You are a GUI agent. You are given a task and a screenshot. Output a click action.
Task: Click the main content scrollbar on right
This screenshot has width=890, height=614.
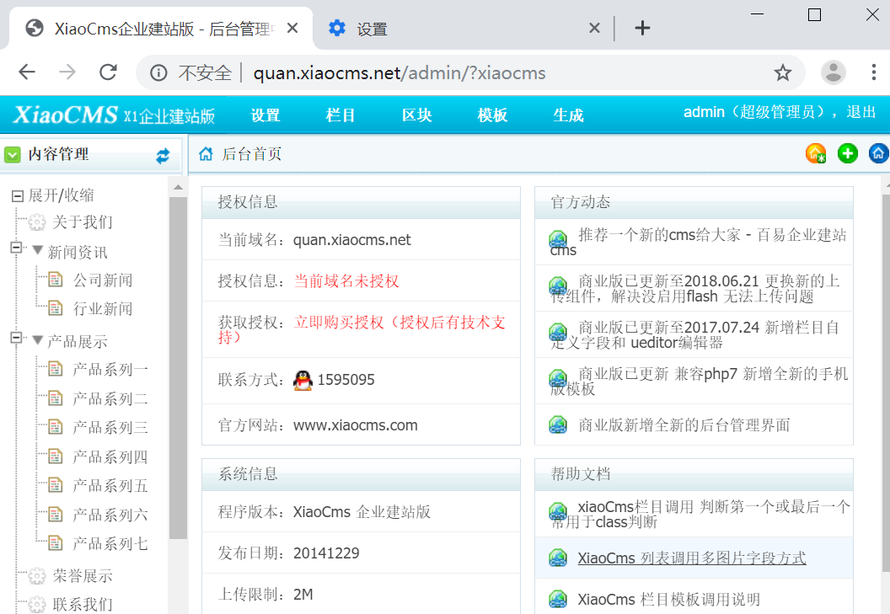[886, 383]
